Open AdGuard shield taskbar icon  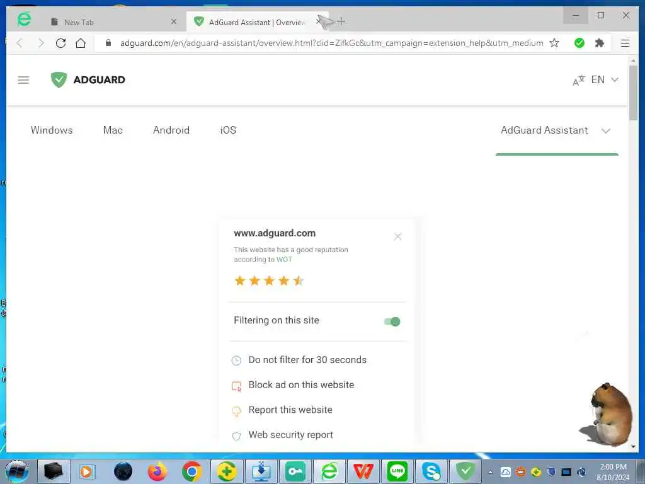465,471
